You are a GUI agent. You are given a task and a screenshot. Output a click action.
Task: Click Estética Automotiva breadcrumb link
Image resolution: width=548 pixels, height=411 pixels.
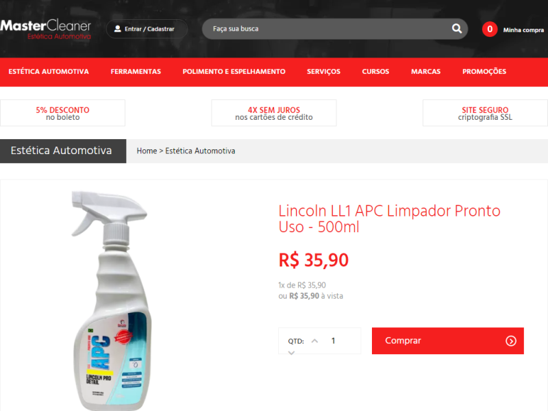click(x=200, y=151)
